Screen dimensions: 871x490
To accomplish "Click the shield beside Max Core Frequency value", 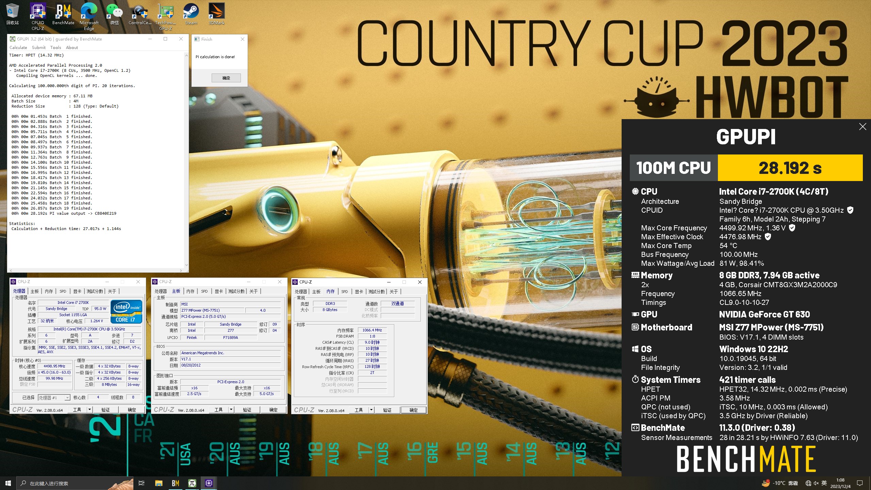I will click(792, 228).
